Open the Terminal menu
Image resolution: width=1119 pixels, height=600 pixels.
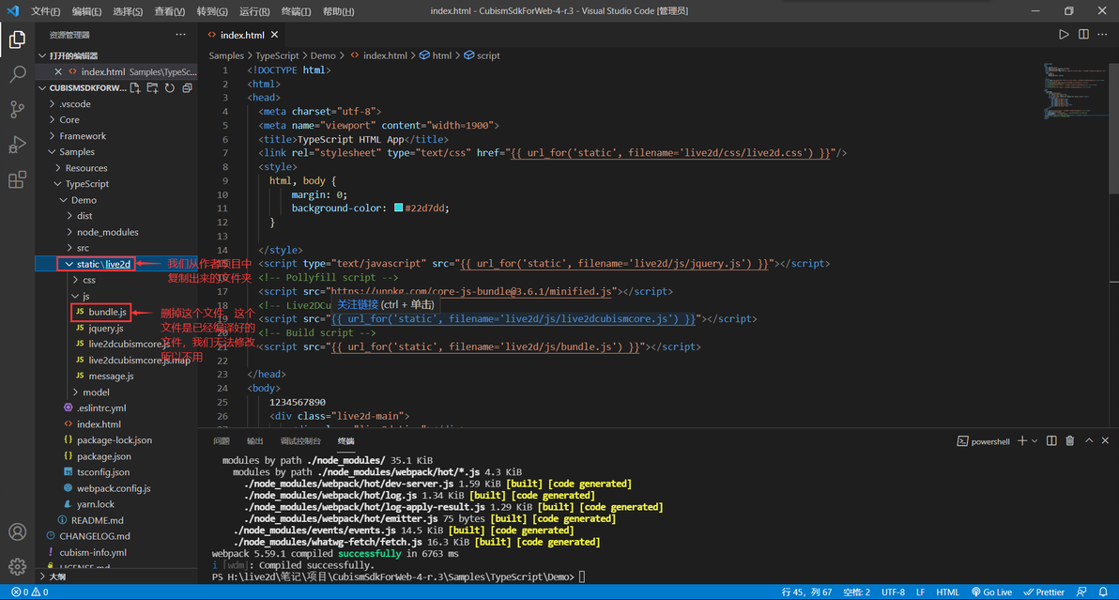[x=296, y=11]
